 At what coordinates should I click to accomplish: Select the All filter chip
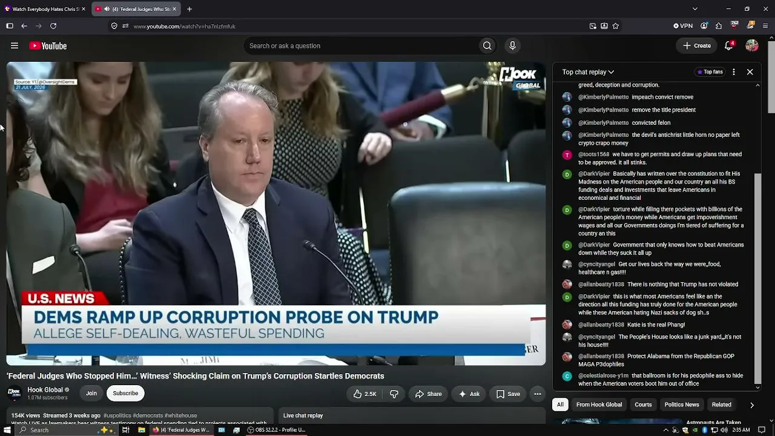click(x=560, y=405)
